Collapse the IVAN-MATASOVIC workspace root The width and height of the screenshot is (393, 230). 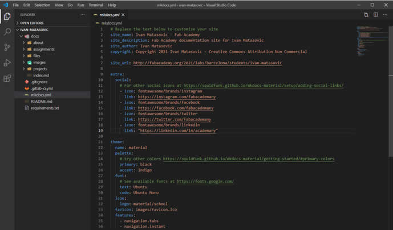click(x=17, y=30)
